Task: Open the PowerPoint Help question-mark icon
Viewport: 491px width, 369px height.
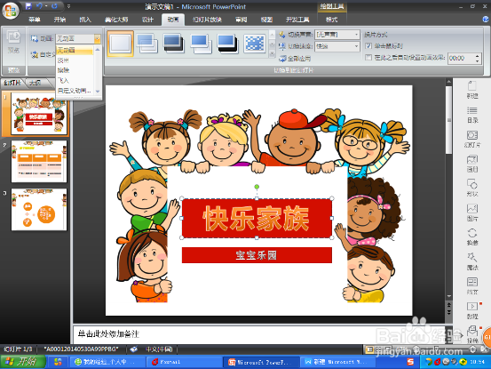Action: (x=486, y=20)
